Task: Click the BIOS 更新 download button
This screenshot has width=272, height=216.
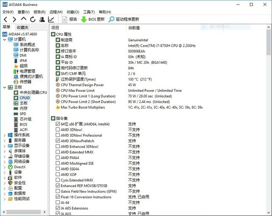Action: tap(93, 20)
